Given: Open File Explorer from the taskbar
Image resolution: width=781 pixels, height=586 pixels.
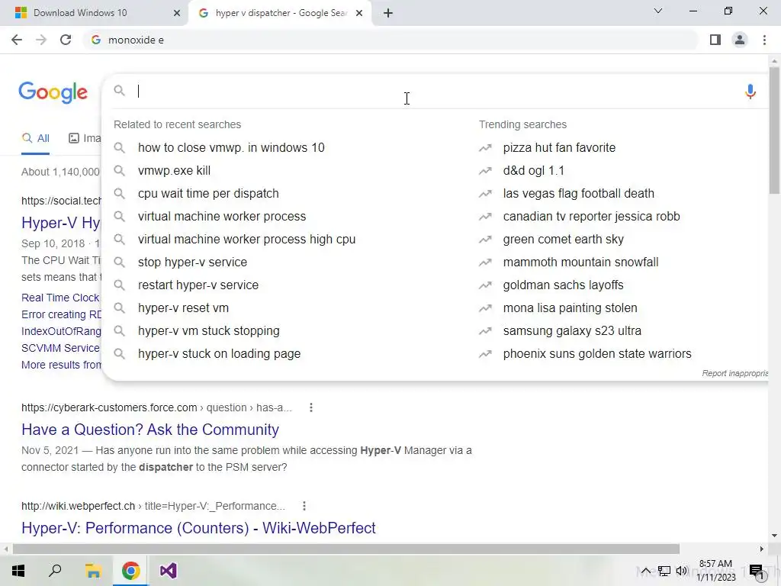Looking at the screenshot, I should point(93,571).
